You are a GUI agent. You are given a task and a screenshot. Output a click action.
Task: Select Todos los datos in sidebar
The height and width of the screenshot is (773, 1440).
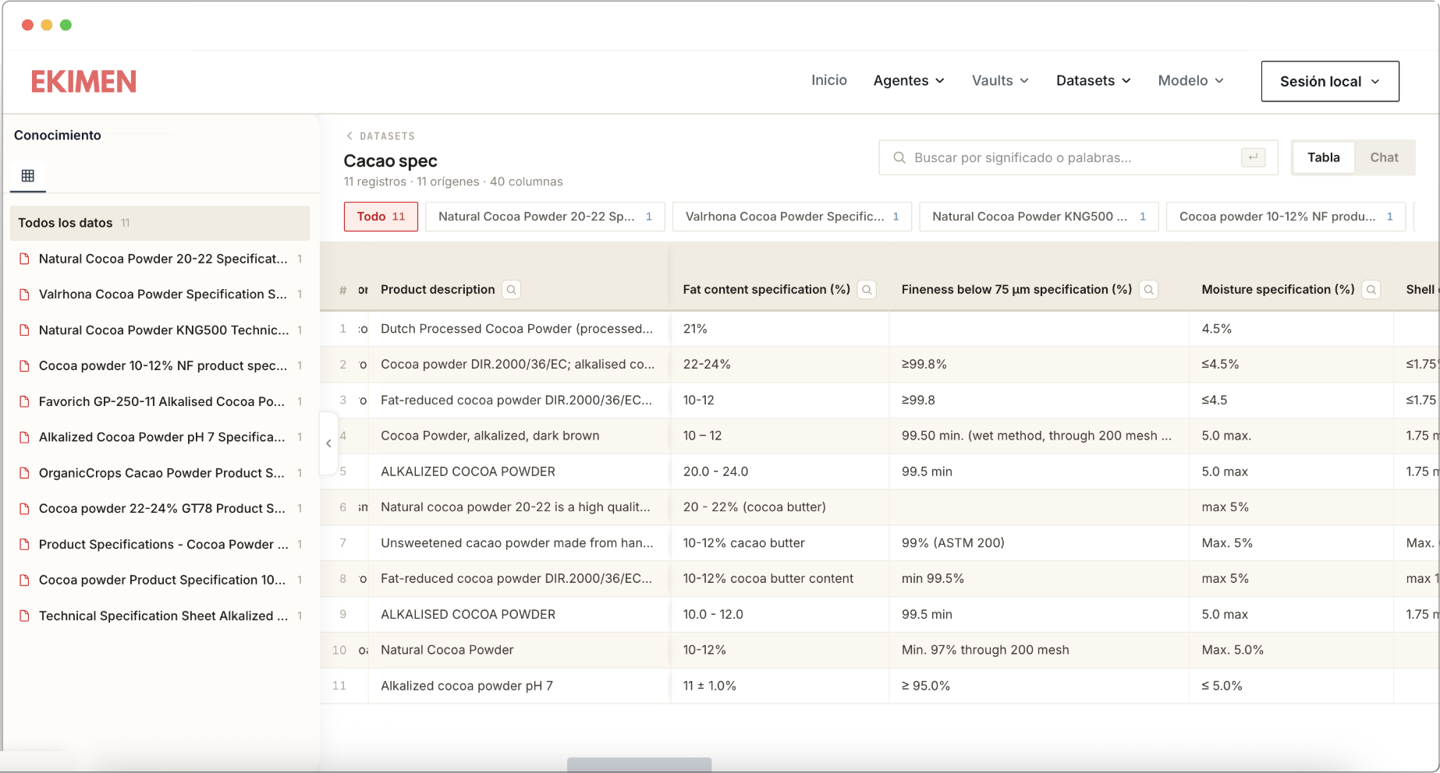tap(160, 223)
